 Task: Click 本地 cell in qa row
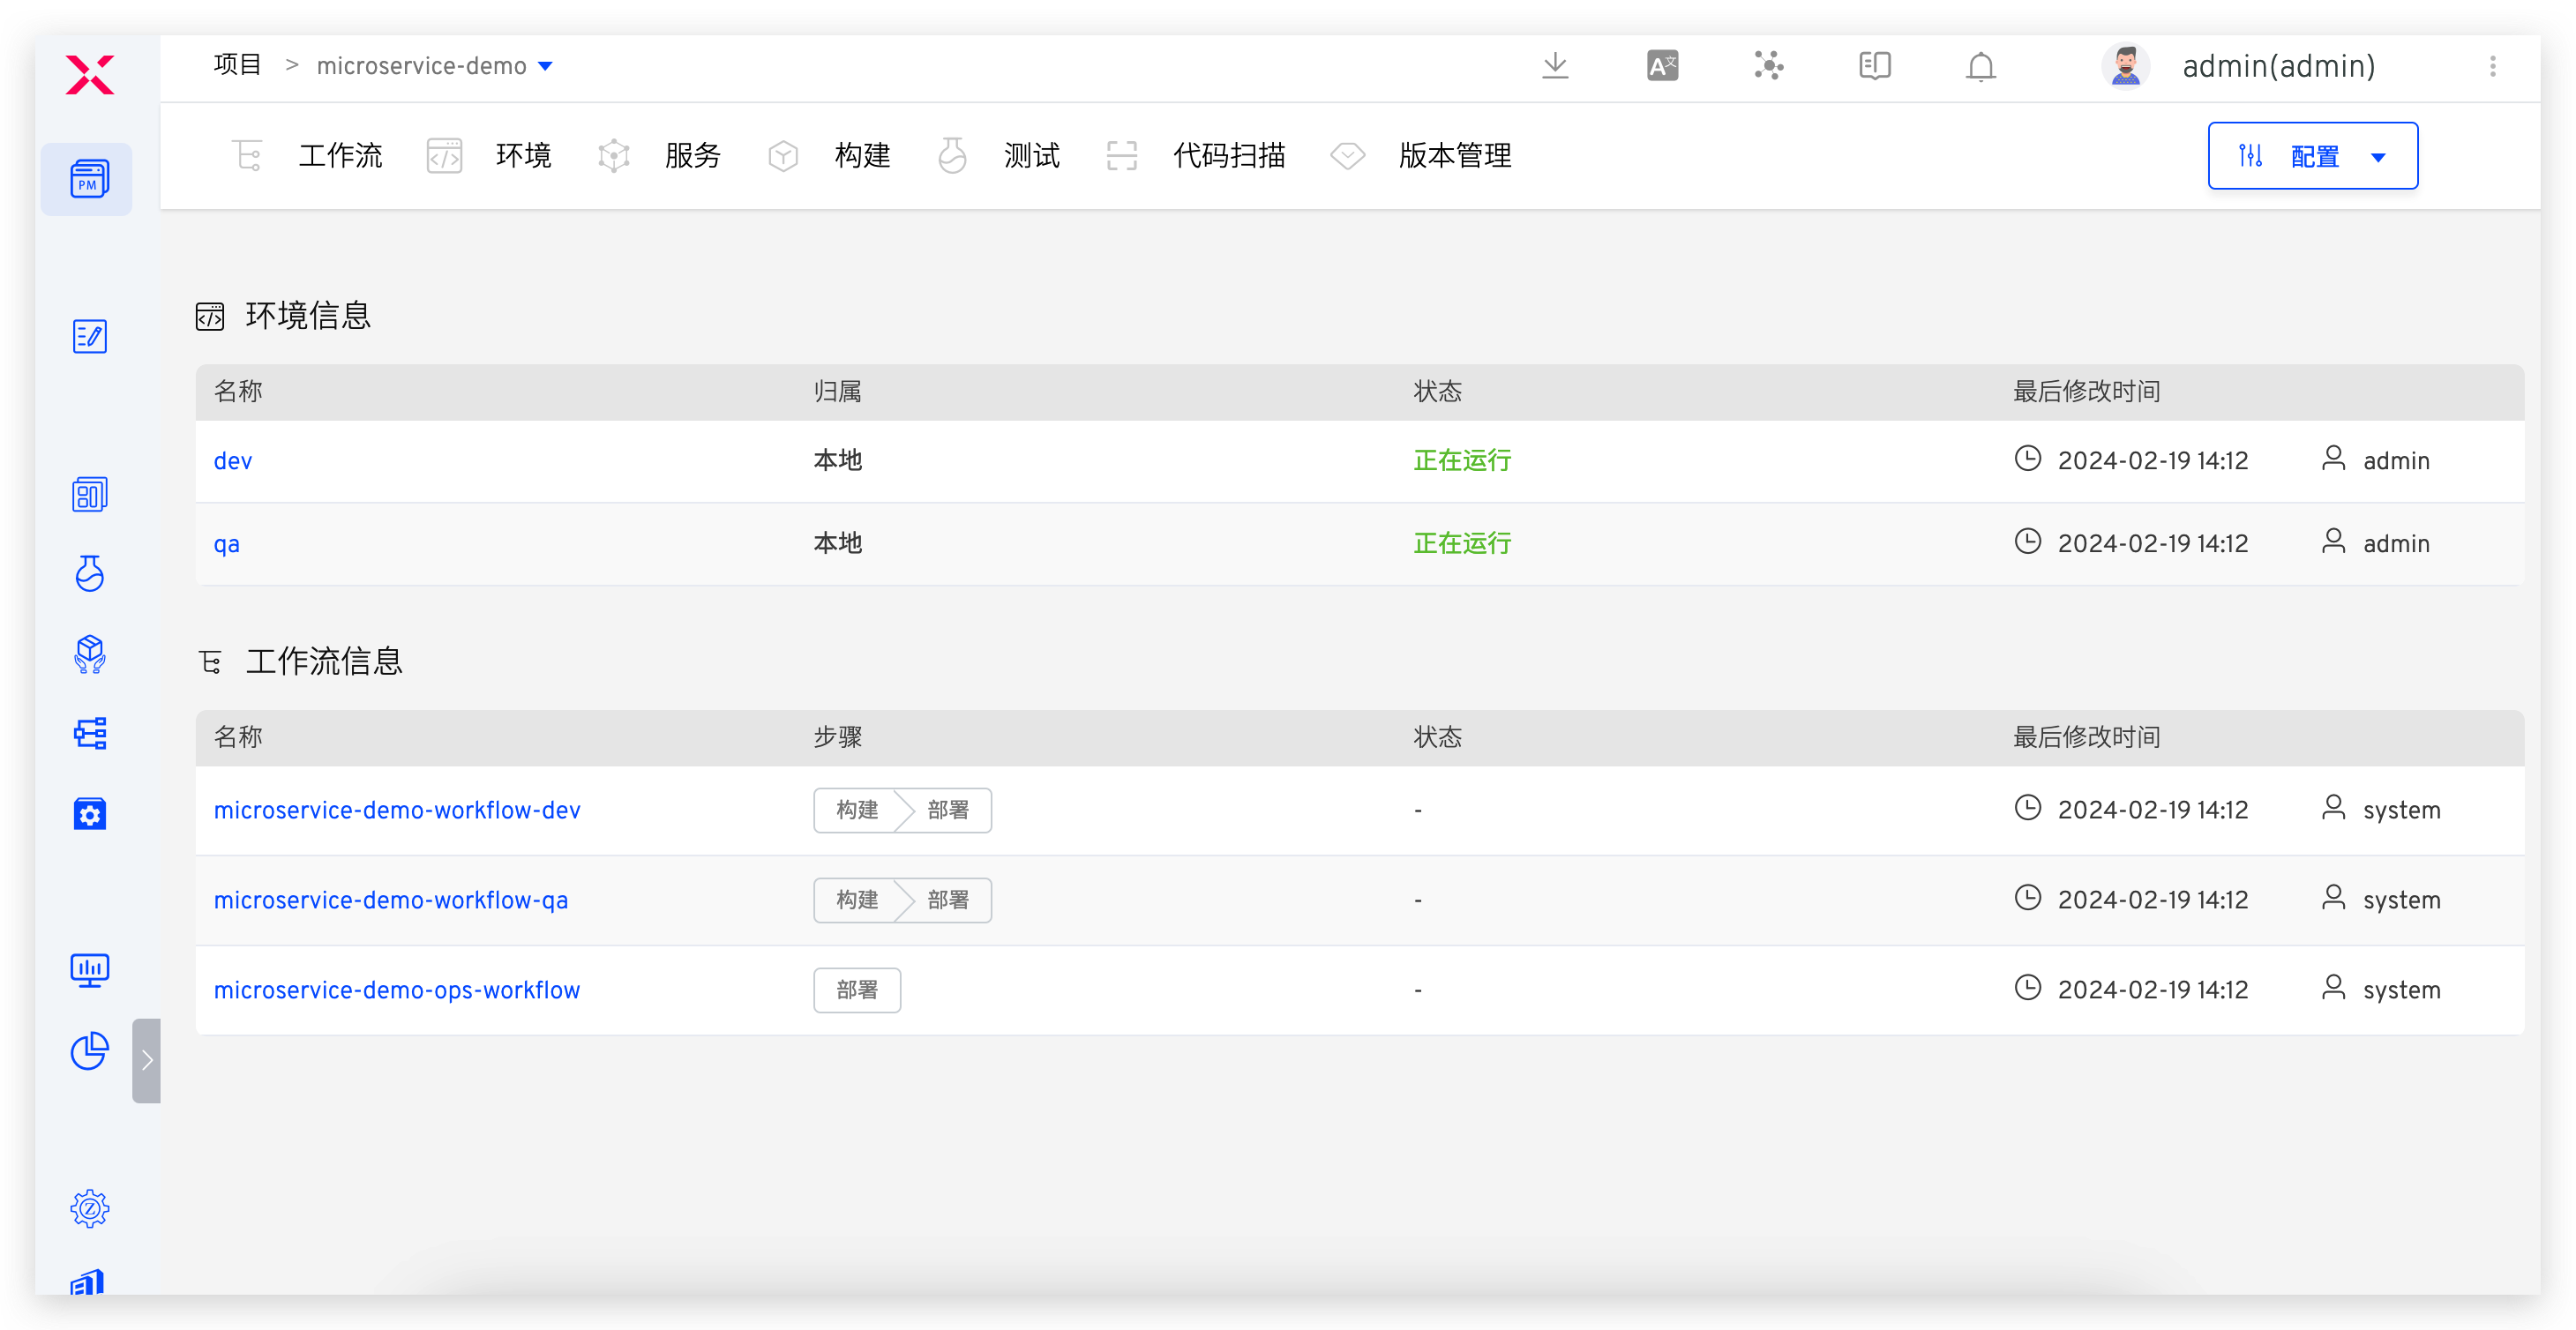click(837, 544)
